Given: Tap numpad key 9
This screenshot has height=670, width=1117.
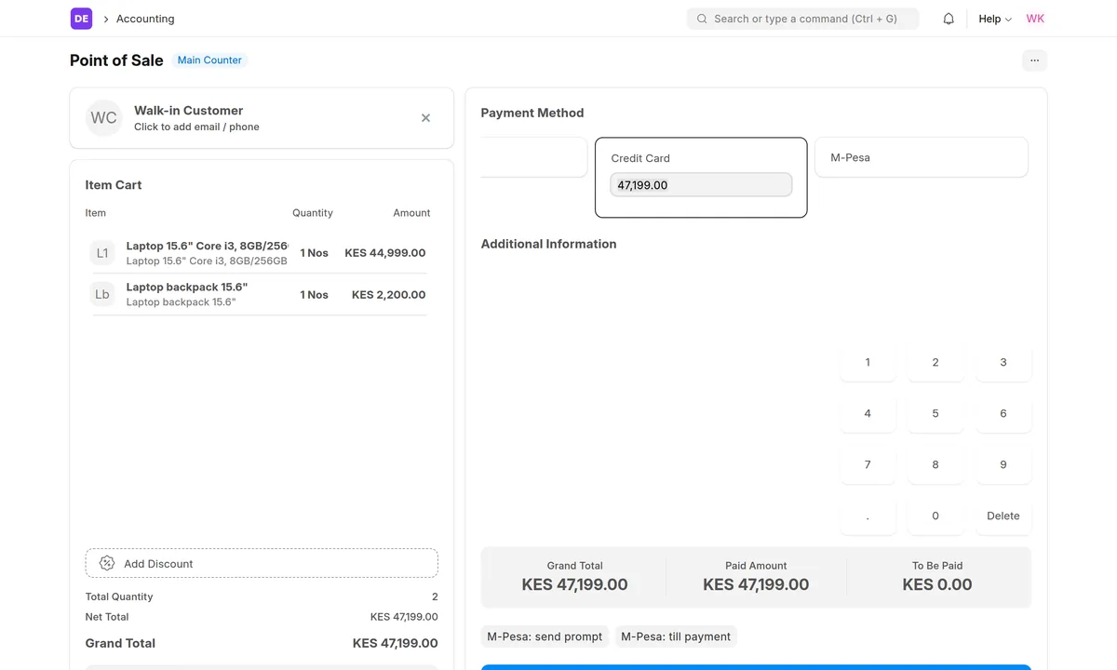Looking at the screenshot, I should click(1003, 465).
